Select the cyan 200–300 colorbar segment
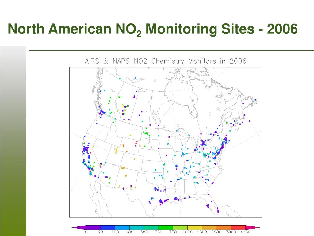The image size is (314, 236). 137,227
